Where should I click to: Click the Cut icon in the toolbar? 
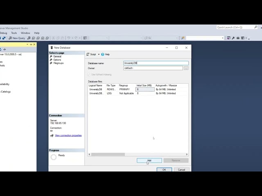[54, 38]
